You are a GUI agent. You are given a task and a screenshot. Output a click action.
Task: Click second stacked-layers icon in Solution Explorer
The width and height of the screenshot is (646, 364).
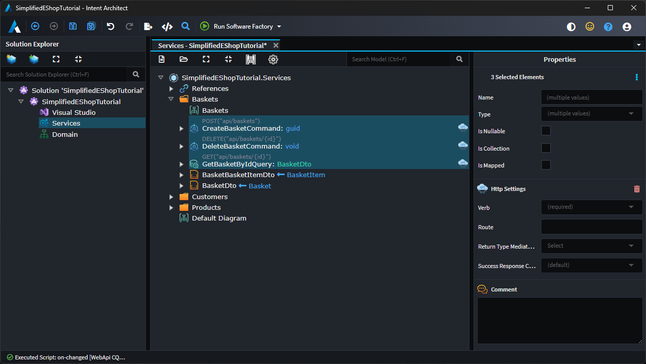[x=34, y=59]
